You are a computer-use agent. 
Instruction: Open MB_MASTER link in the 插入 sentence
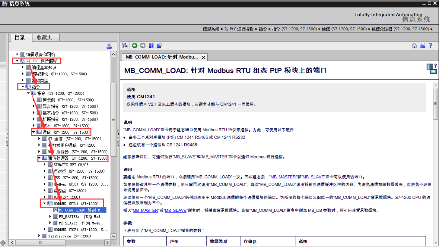coord(145,211)
